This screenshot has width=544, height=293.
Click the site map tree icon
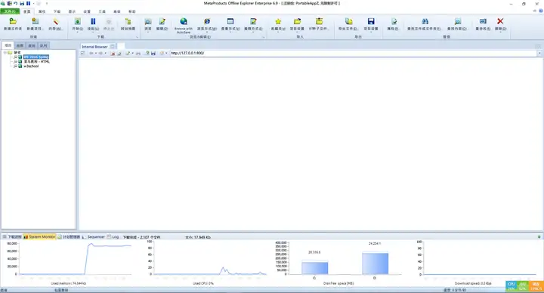pos(128,21)
